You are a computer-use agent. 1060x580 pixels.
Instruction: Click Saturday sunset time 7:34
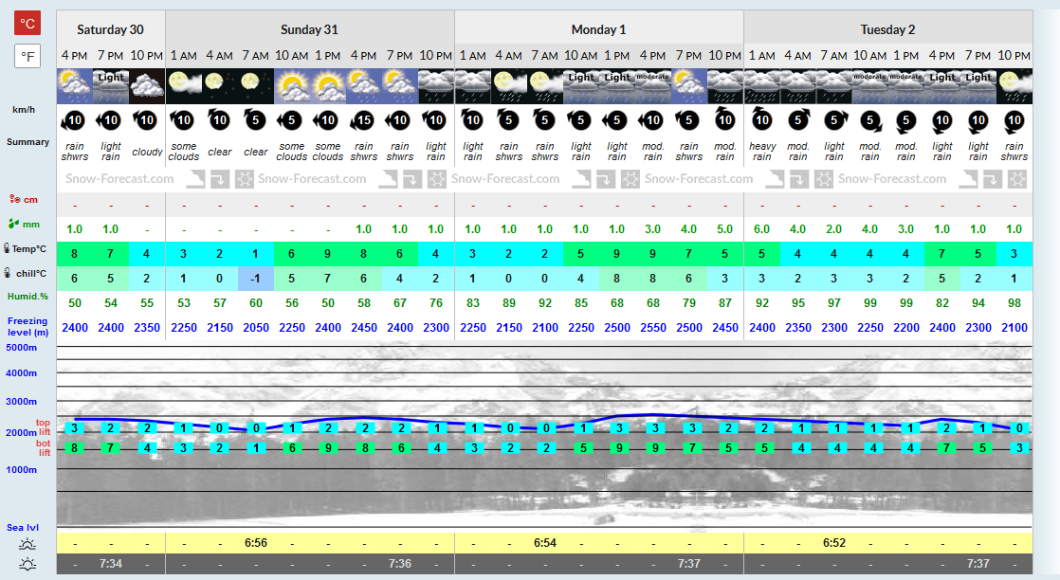click(111, 563)
